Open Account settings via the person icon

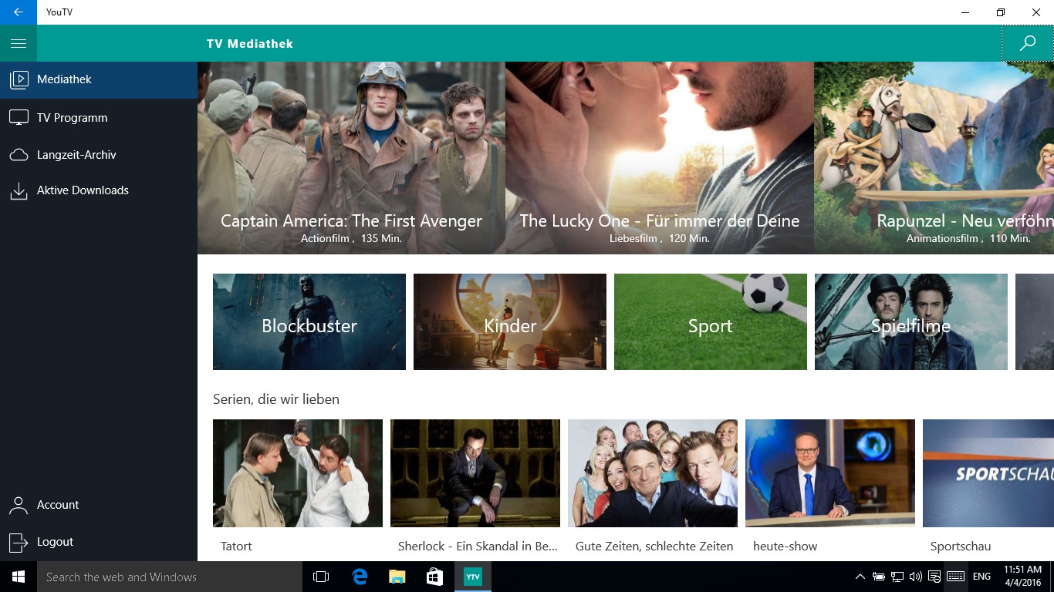pos(19,505)
